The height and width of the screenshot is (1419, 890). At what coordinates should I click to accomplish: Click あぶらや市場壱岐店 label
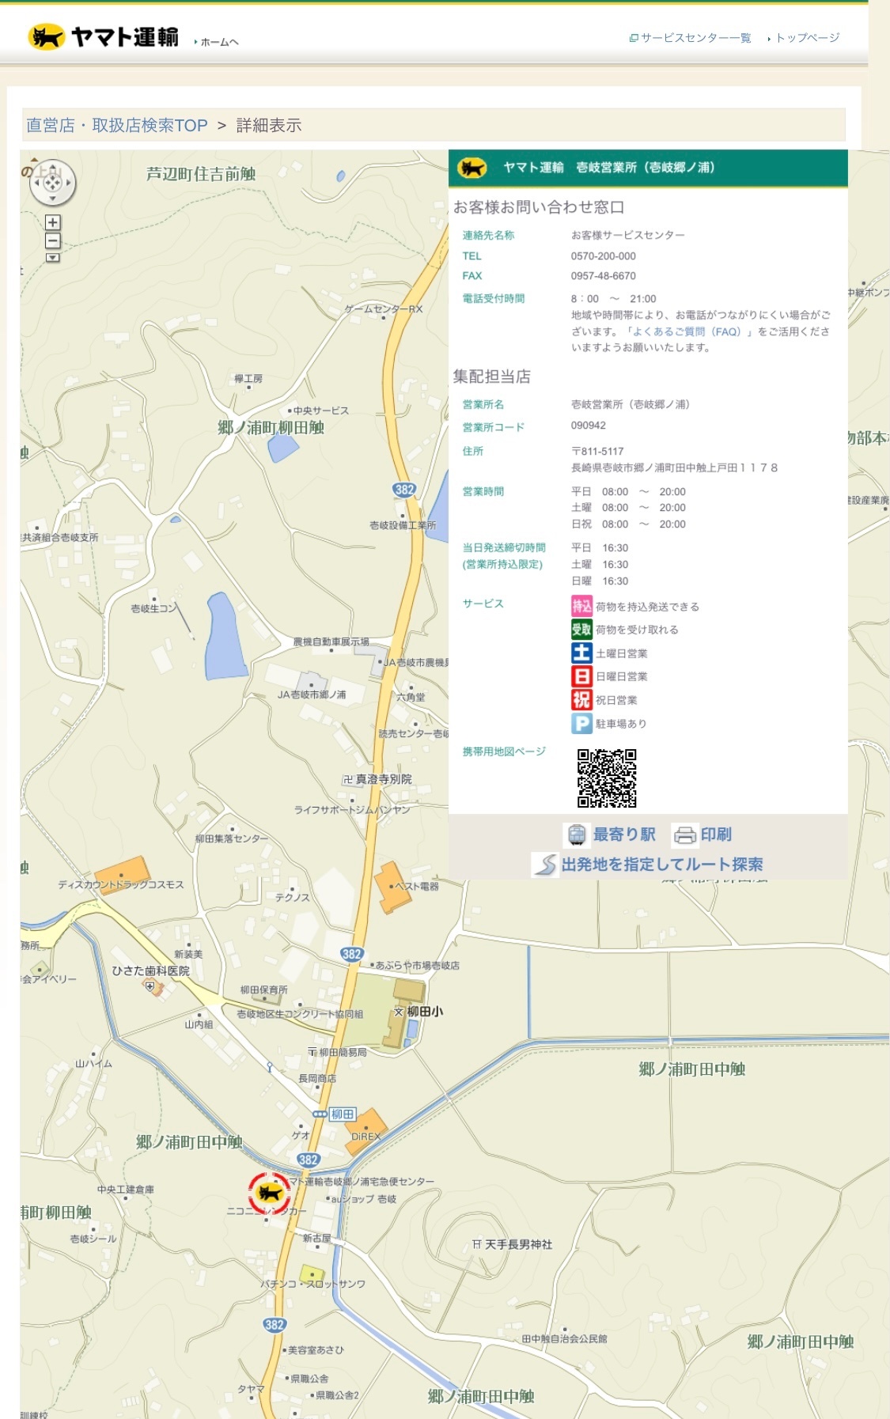point(417,966)
